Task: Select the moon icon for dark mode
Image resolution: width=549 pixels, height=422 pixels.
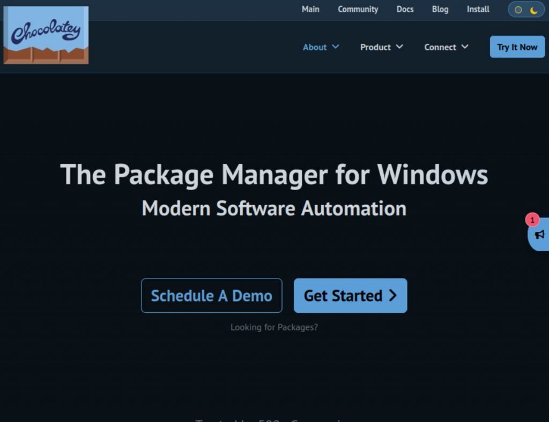Action: click(532, 10)
